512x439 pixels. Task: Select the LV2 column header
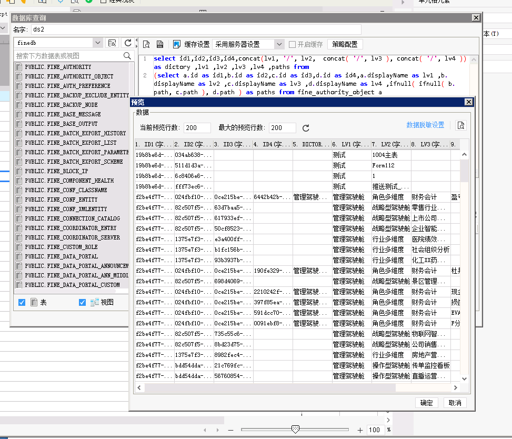point(391,144)
